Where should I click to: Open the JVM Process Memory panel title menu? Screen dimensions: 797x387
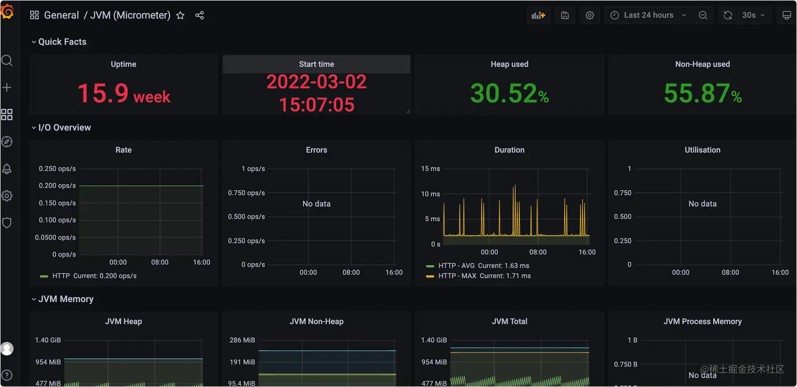(702, 322)
